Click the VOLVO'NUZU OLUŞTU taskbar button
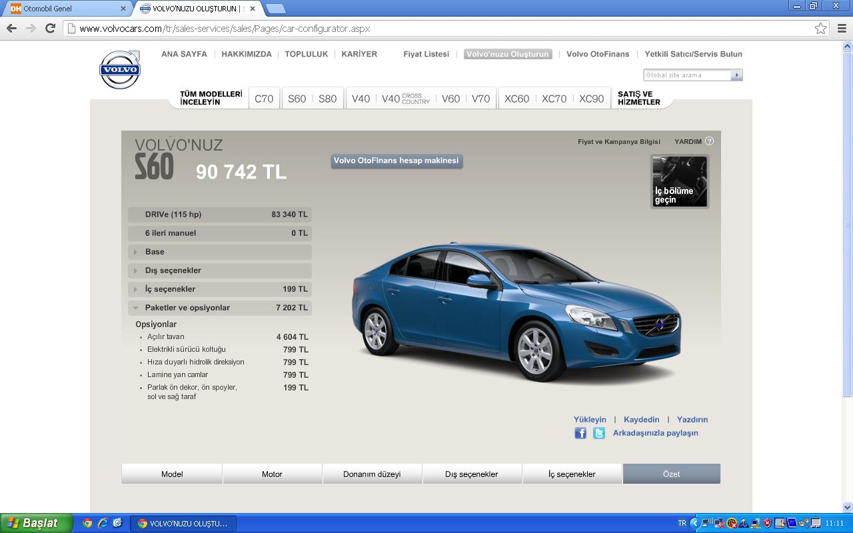Image resolution: width=853 pixels, height=533 pixels. pos(183,523)
